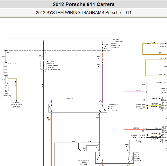Click the A/T transmission label
The width and height of the screenshot is (167, 166).
click(144, 100)
